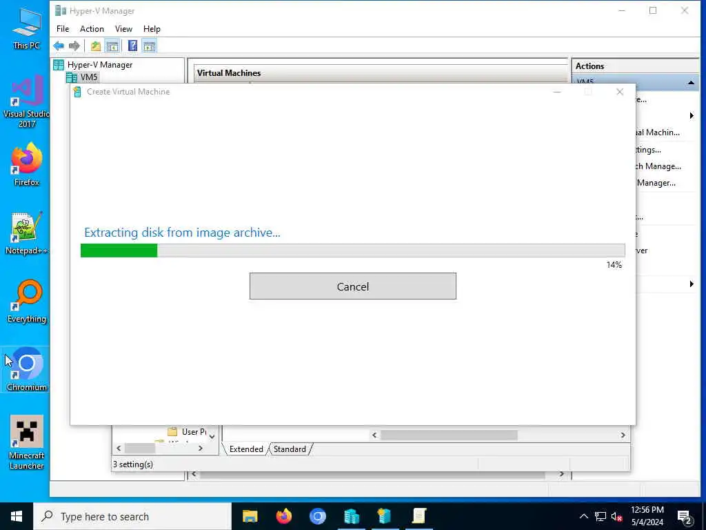706x530 pixels.
Task: Click the 3 setting(s) status bar text
Action: [133, 464]
